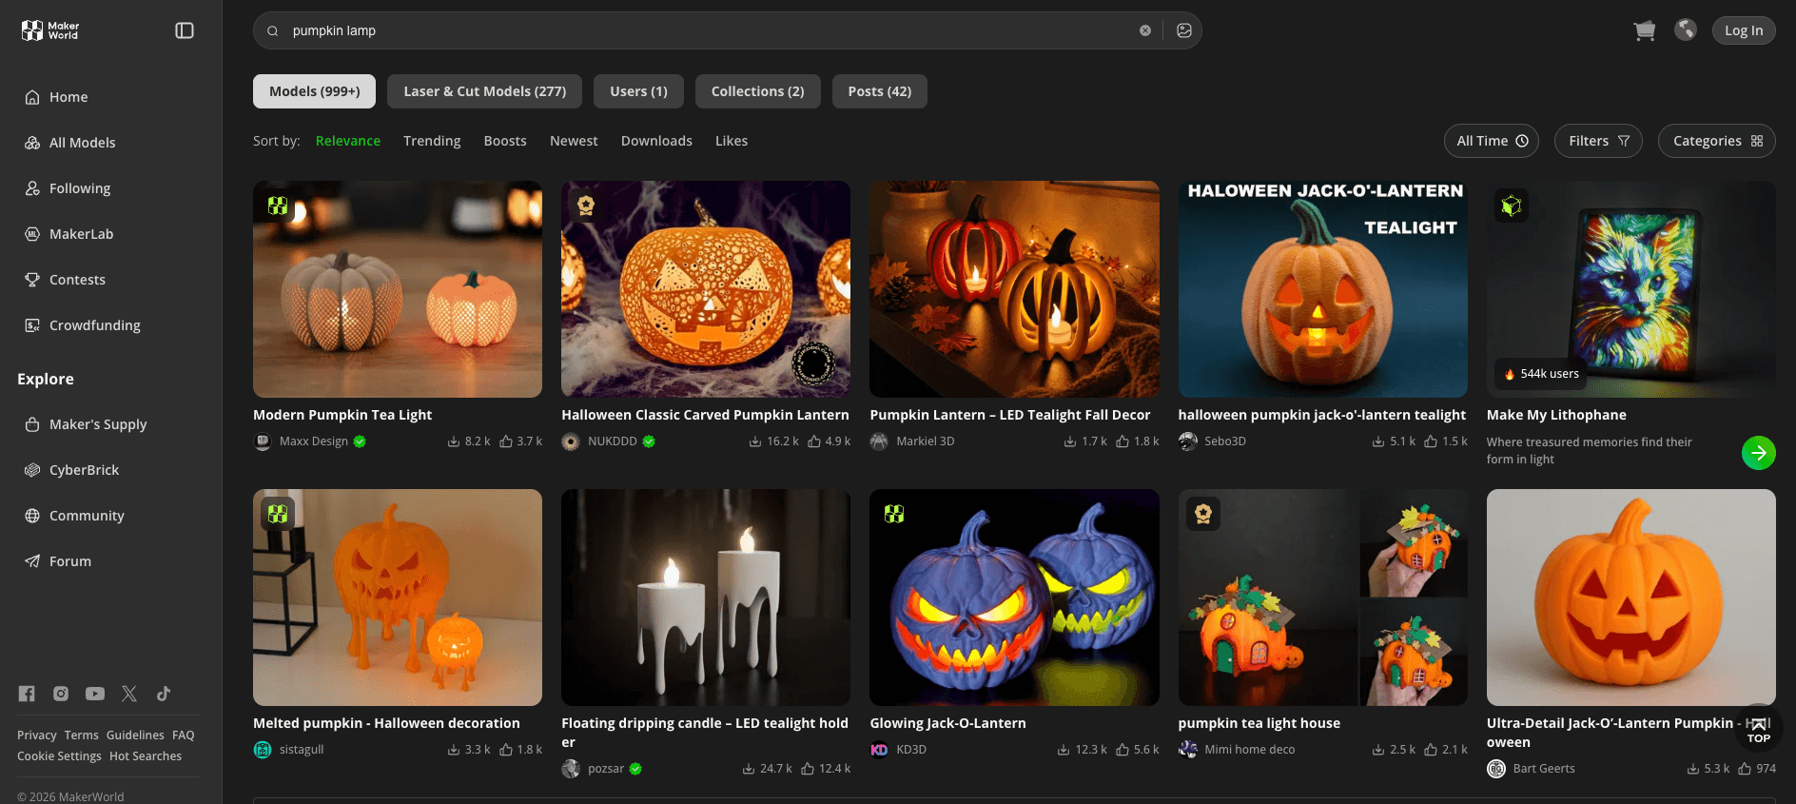Open the Filters dropdown
This screenshot has width=1796, height=804.
tap(1598, 141)
